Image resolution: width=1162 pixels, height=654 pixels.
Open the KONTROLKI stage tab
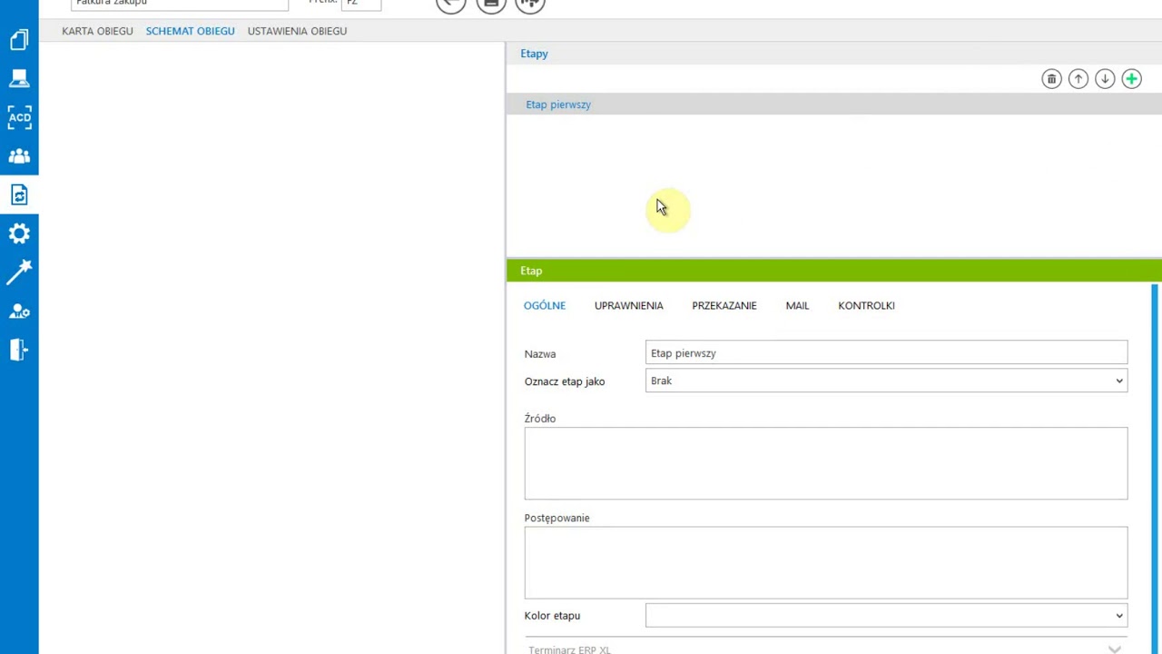866,305
